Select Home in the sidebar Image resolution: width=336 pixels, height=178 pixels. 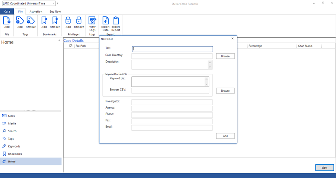click(x=31, y=162)
